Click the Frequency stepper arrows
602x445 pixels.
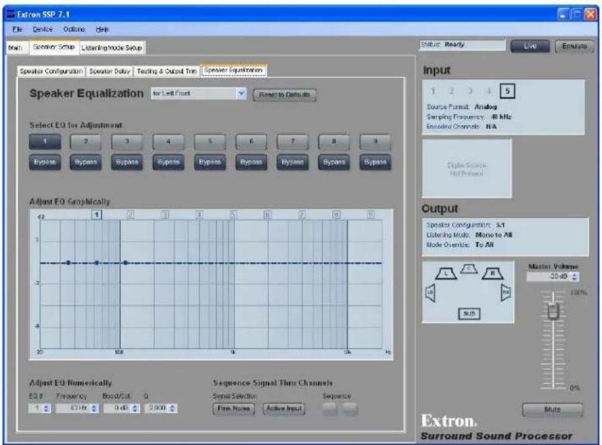pos(94,408)
